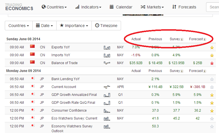Viewport: 219px width, 133px height.
Task: Open the Countries filter dropdown button
Action: [x=19, y=26]
